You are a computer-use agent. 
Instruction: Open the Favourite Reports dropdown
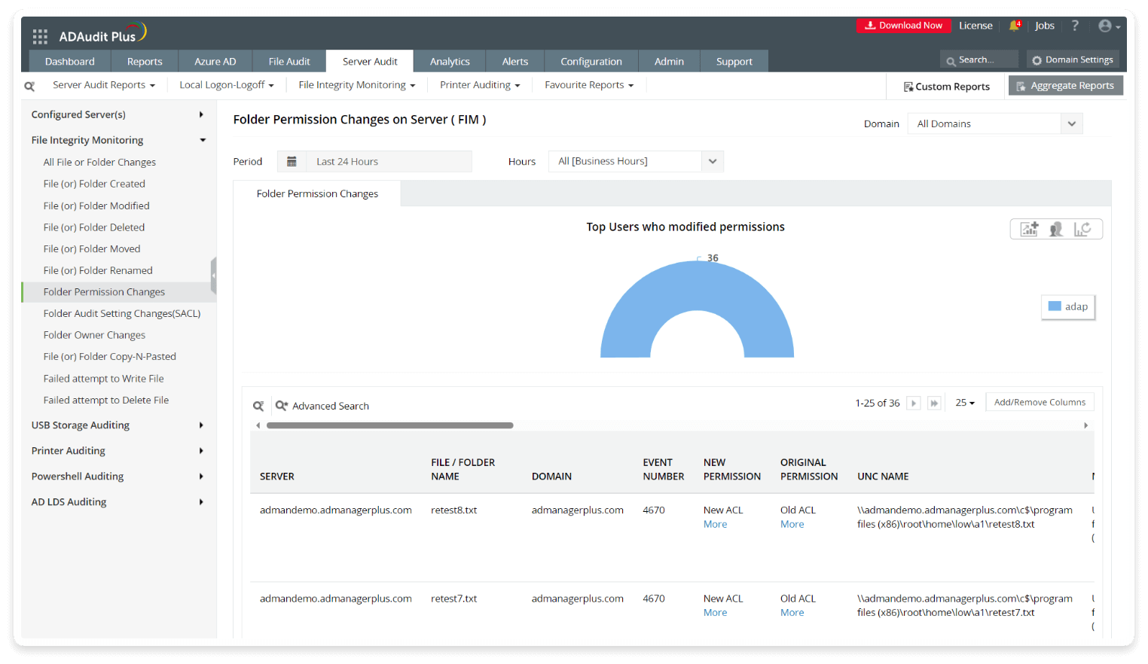[x=589, y=85]
